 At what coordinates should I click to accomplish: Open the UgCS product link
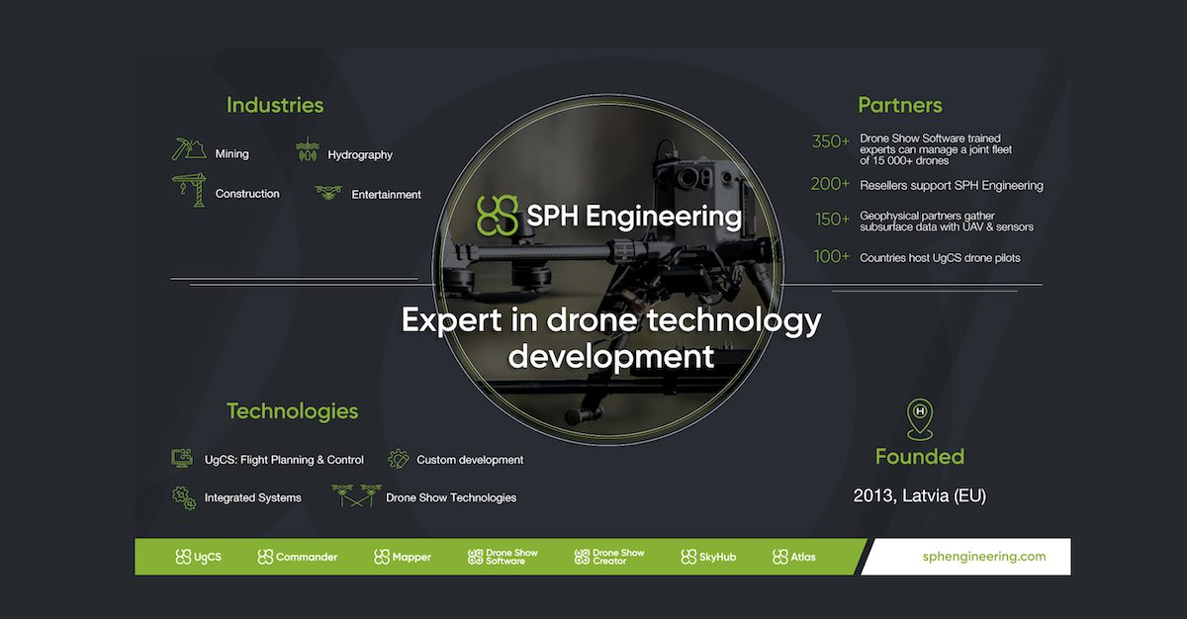pyautogui.click(x=198, y=557)
